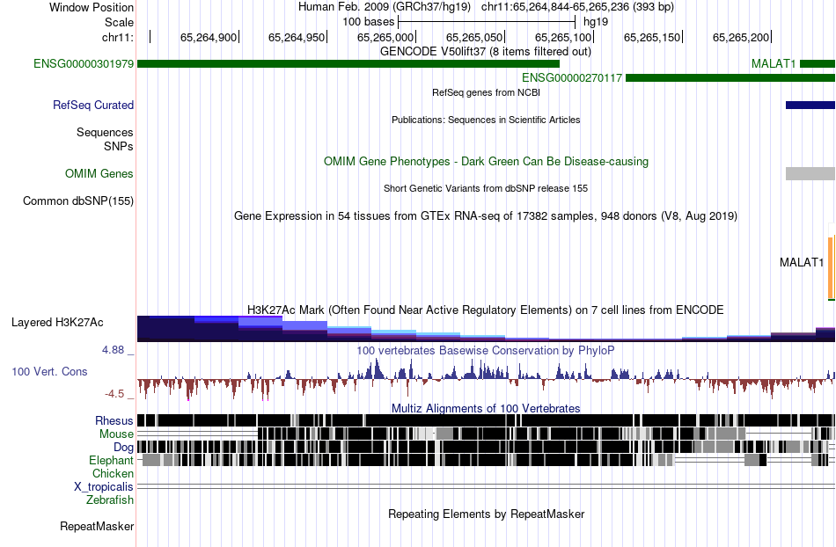Open the ENSG00000270117 gene label

571,78
